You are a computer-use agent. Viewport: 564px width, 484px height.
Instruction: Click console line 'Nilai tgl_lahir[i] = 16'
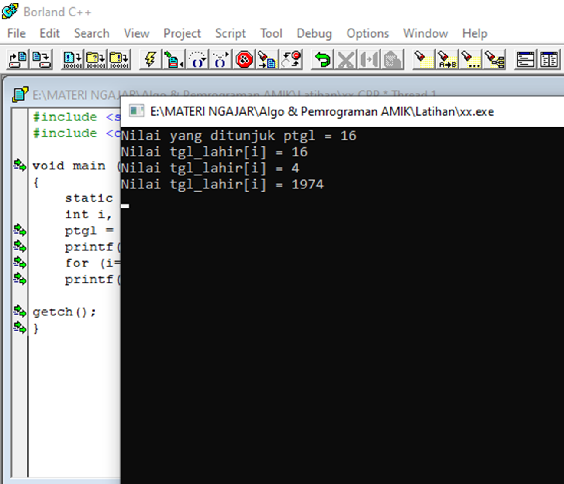pyautogui.click(x=214, y=152)
